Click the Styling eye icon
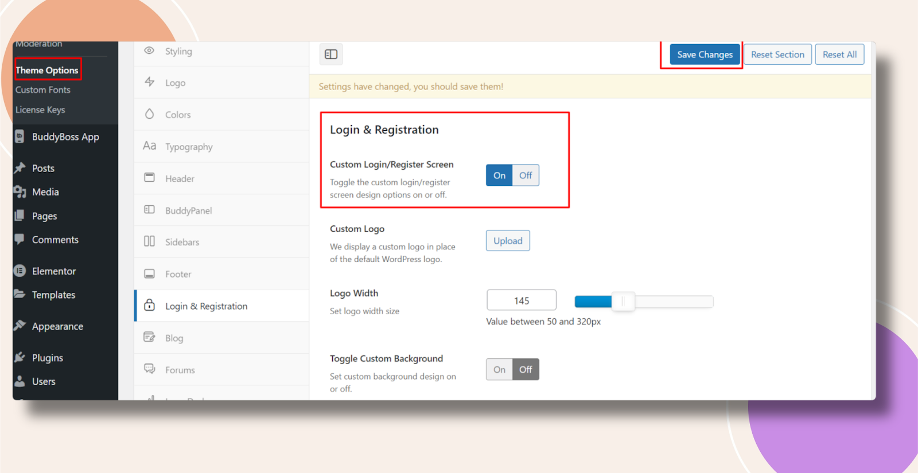918x473 pixels. pos(149,50)
